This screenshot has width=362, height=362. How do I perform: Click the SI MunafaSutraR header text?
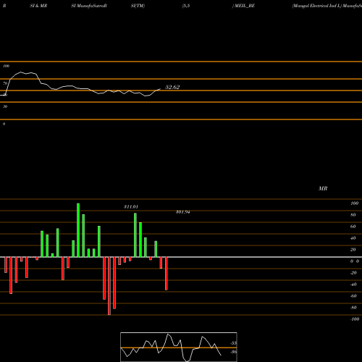click(89, 6)
